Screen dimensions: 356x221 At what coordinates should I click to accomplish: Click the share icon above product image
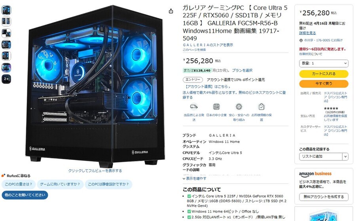(x=171, y=11)
